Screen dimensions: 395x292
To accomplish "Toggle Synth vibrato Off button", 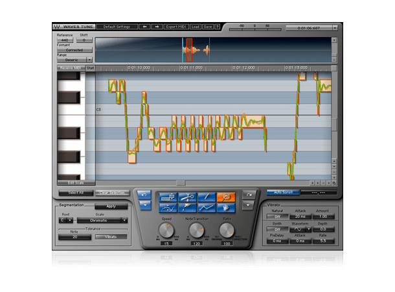I will (277, 229).
